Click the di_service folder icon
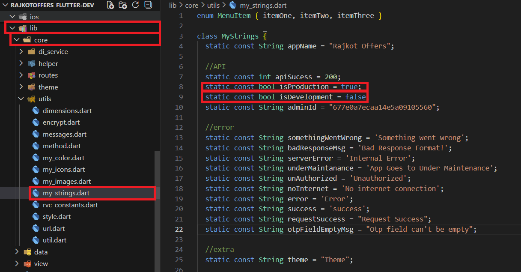521x272 pixels. 31,52
